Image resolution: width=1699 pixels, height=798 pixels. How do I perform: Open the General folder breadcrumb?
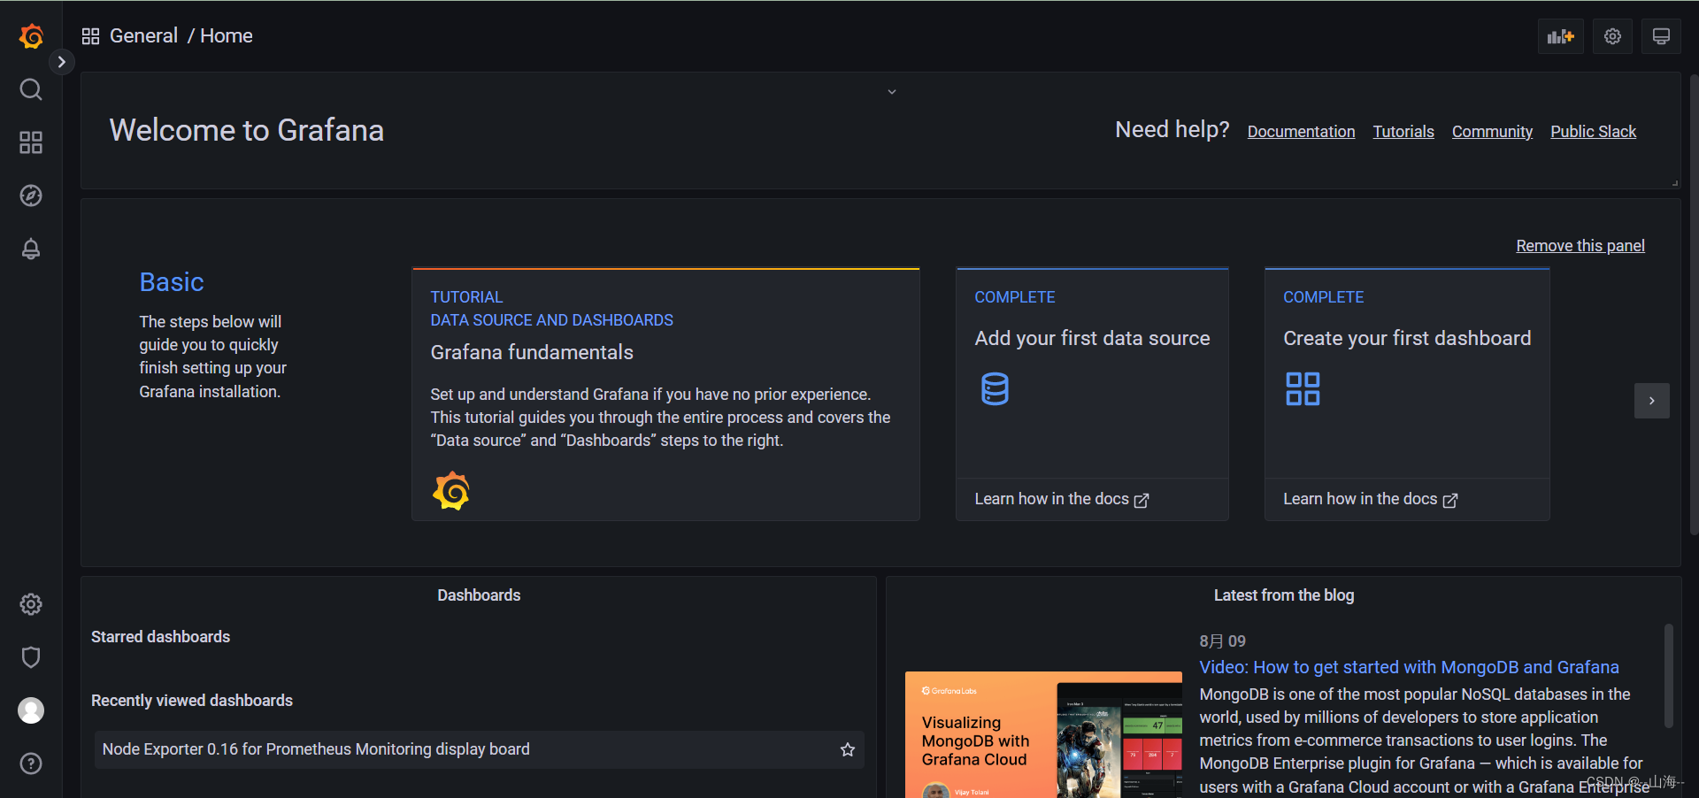[x=143, y=36]
